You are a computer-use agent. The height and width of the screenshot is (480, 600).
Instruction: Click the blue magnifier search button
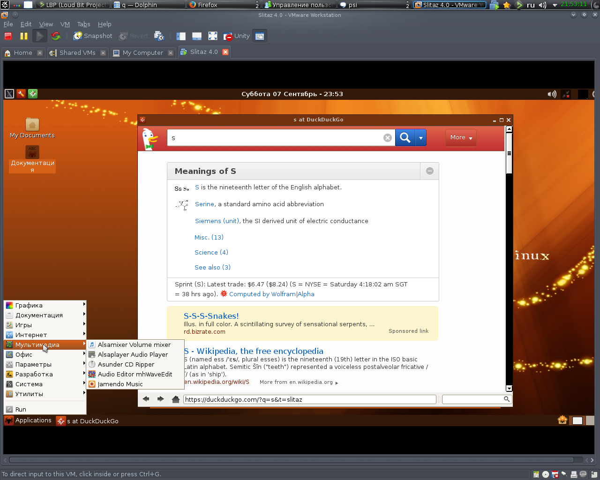(405, 138)
